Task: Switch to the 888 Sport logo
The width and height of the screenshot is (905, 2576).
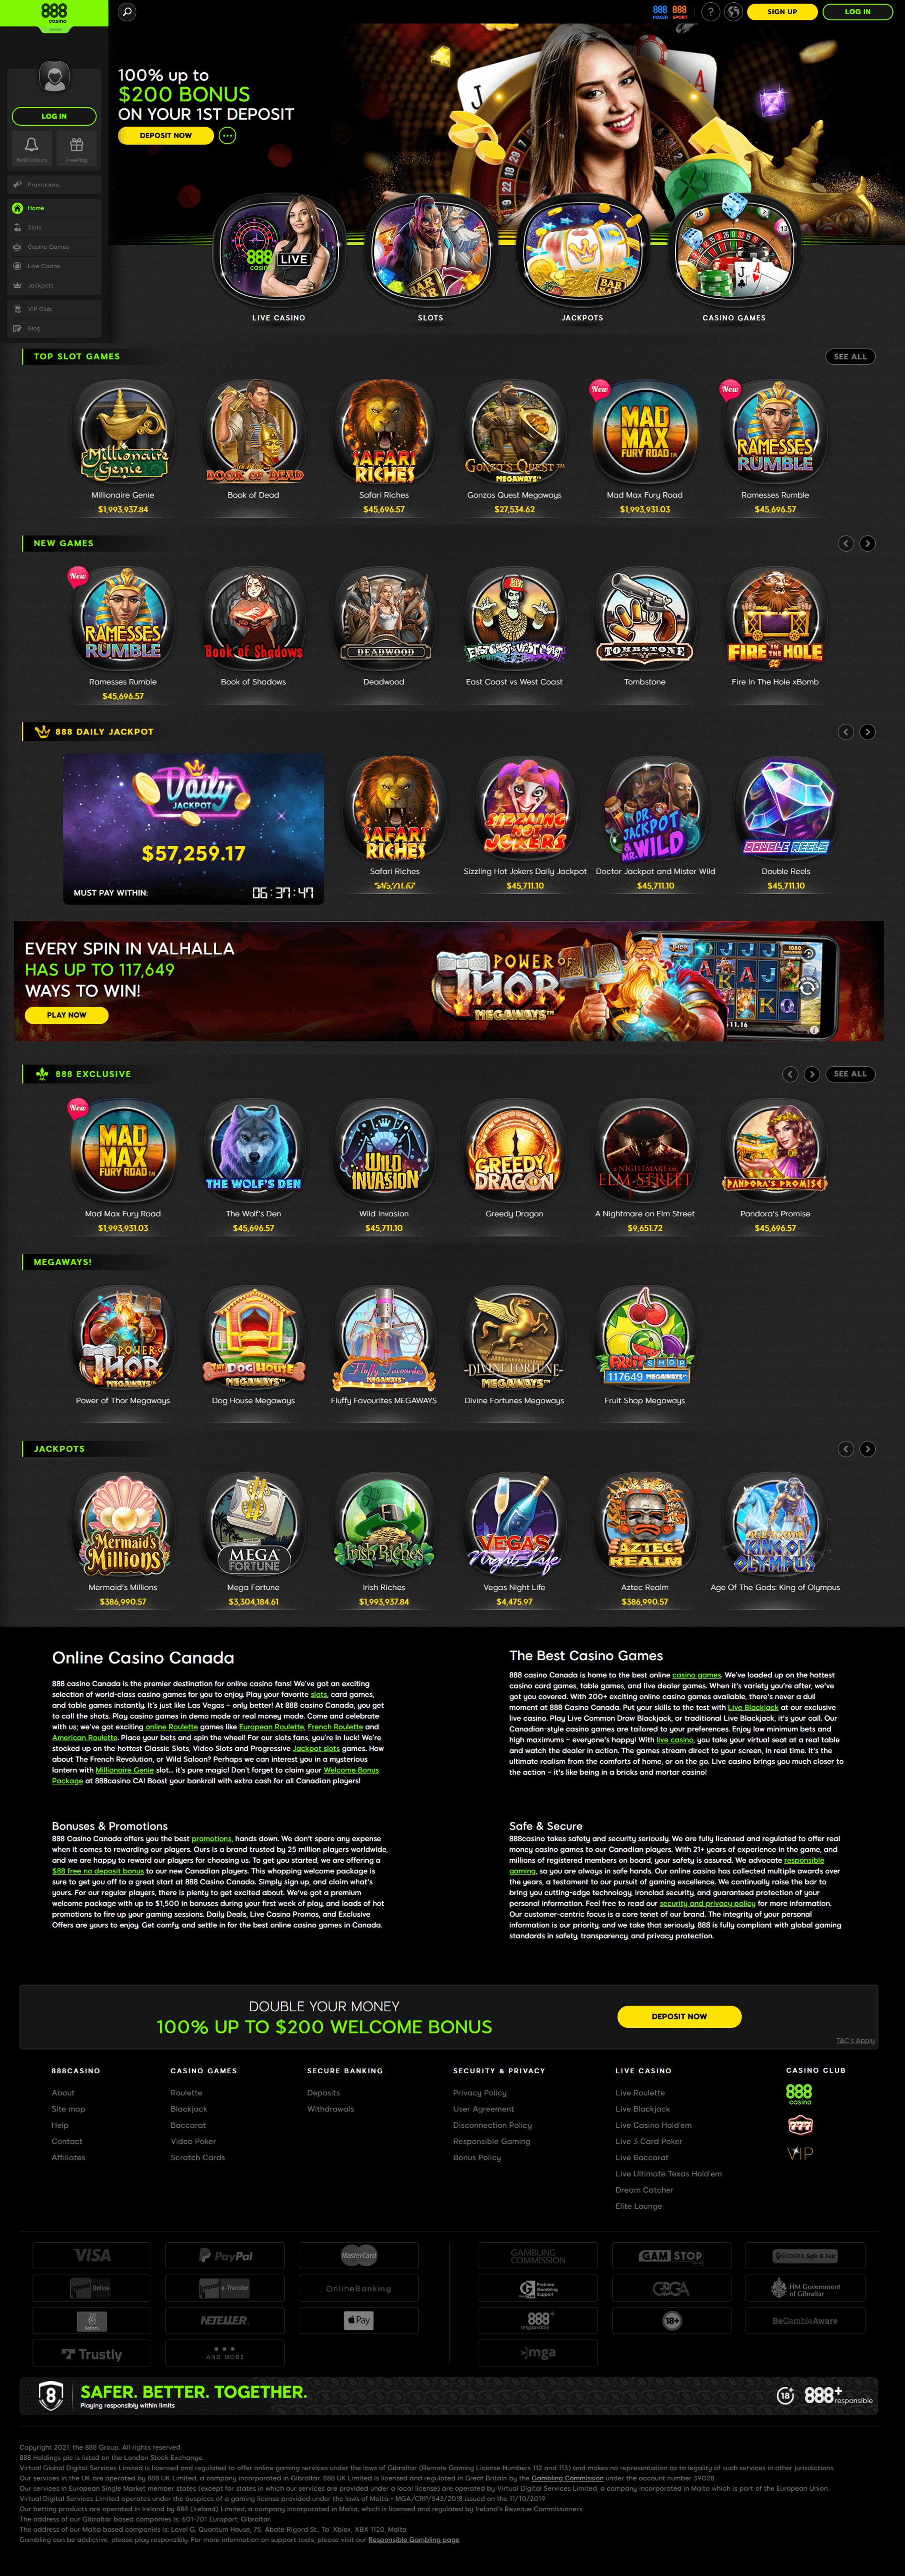Action: [x=680, y=12]
